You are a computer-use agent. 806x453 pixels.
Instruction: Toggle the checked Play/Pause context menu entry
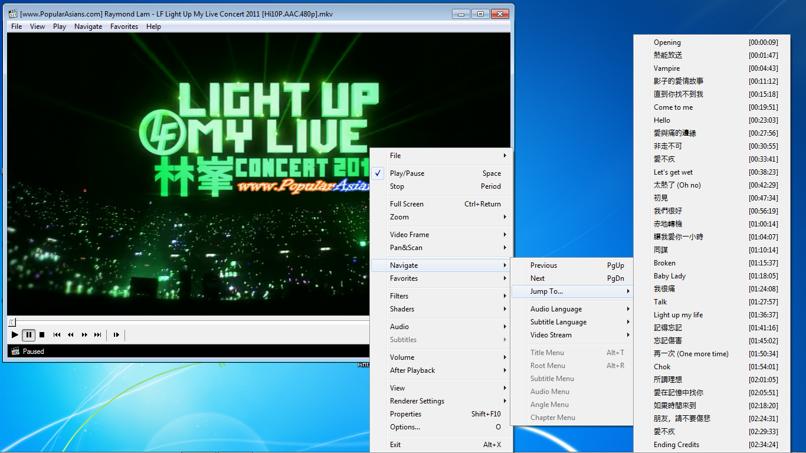pos(441,173)
